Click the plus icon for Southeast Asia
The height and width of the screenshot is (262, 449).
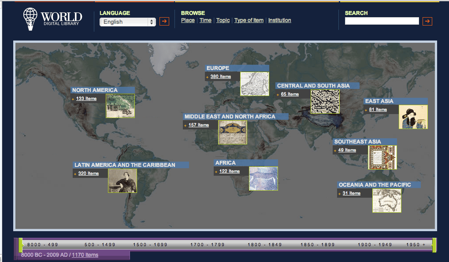click(336, 150)
